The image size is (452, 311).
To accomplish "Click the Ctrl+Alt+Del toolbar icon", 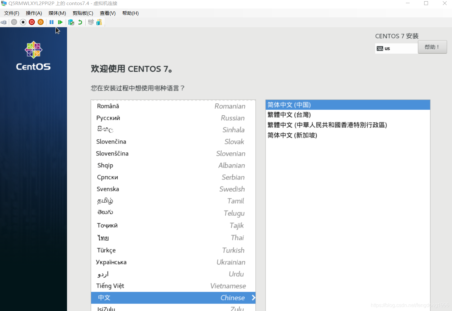I will tap(3, 22).
